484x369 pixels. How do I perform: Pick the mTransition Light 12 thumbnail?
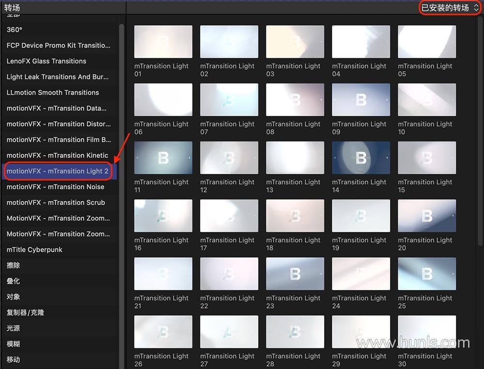coord(229,158)
